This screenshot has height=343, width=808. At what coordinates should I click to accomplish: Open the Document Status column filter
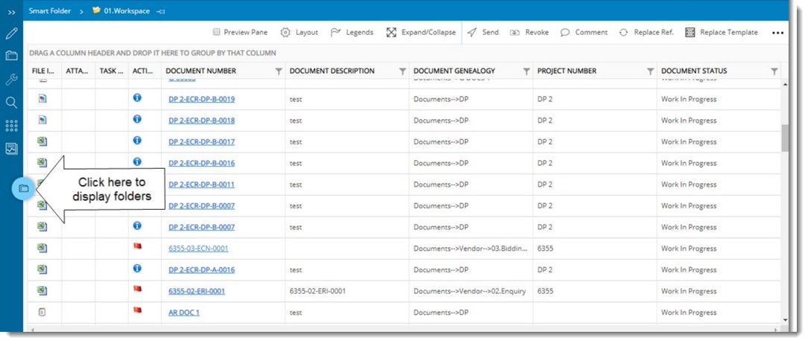774,71
